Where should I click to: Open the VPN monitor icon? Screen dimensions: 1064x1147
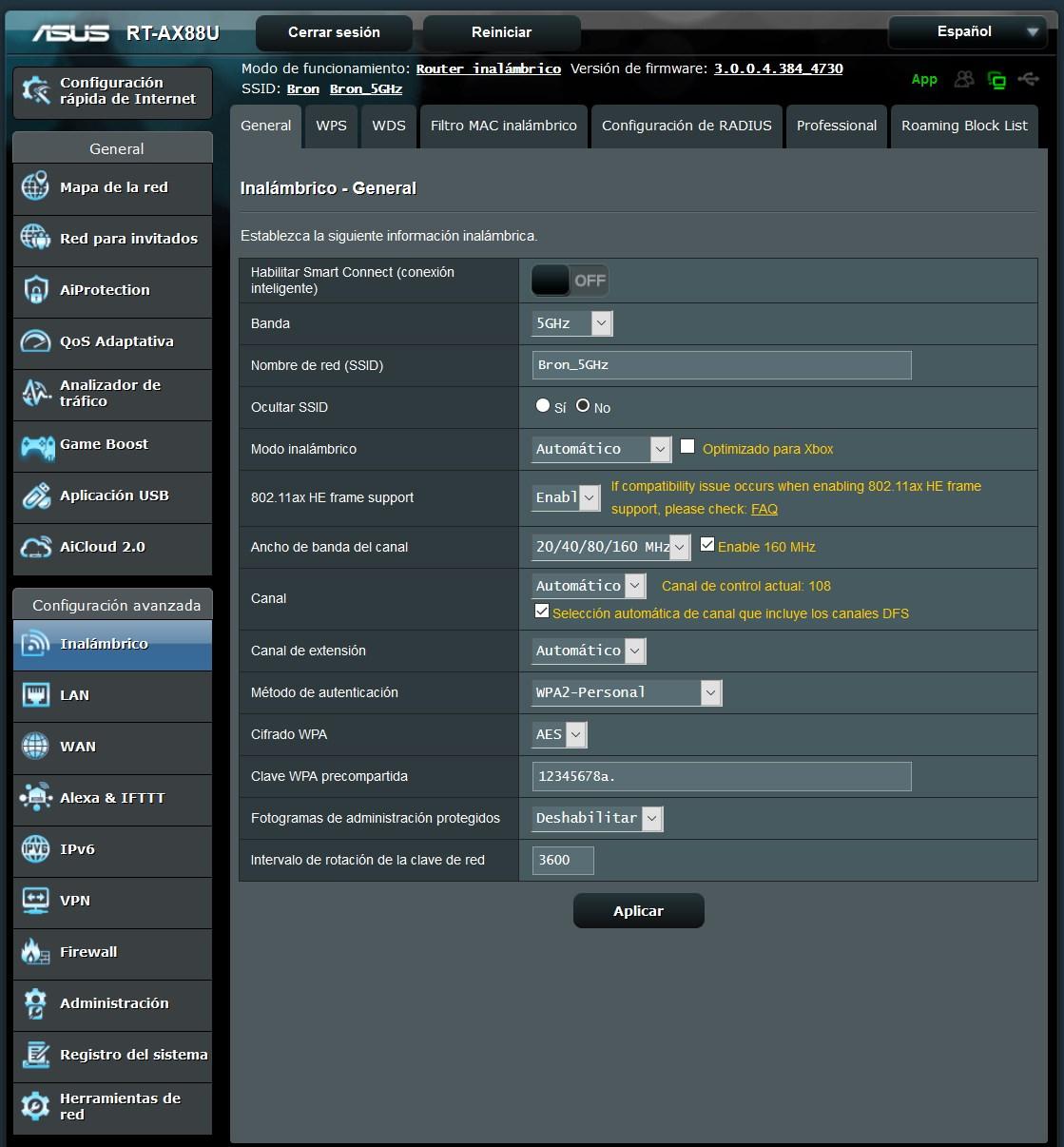[x=35, y=901]
